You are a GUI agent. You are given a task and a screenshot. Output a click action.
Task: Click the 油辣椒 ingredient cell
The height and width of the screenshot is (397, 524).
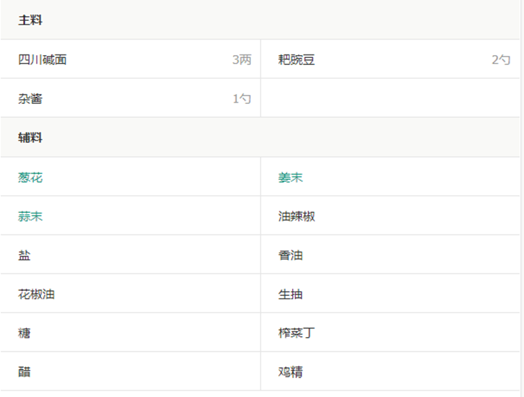pos(297,217)
